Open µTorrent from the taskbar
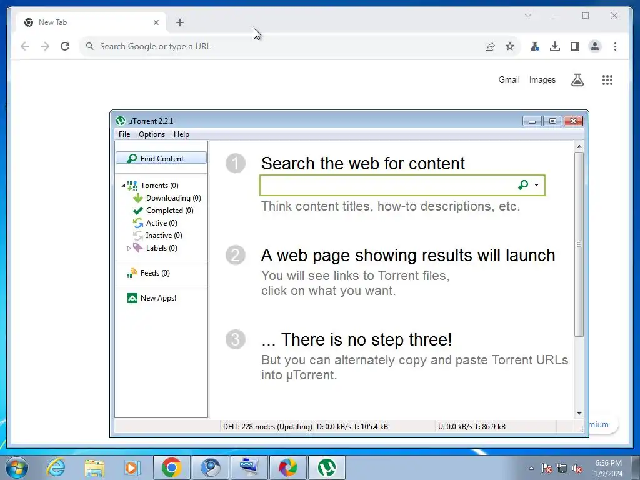640x480 pixels. (x=327, y=467)
